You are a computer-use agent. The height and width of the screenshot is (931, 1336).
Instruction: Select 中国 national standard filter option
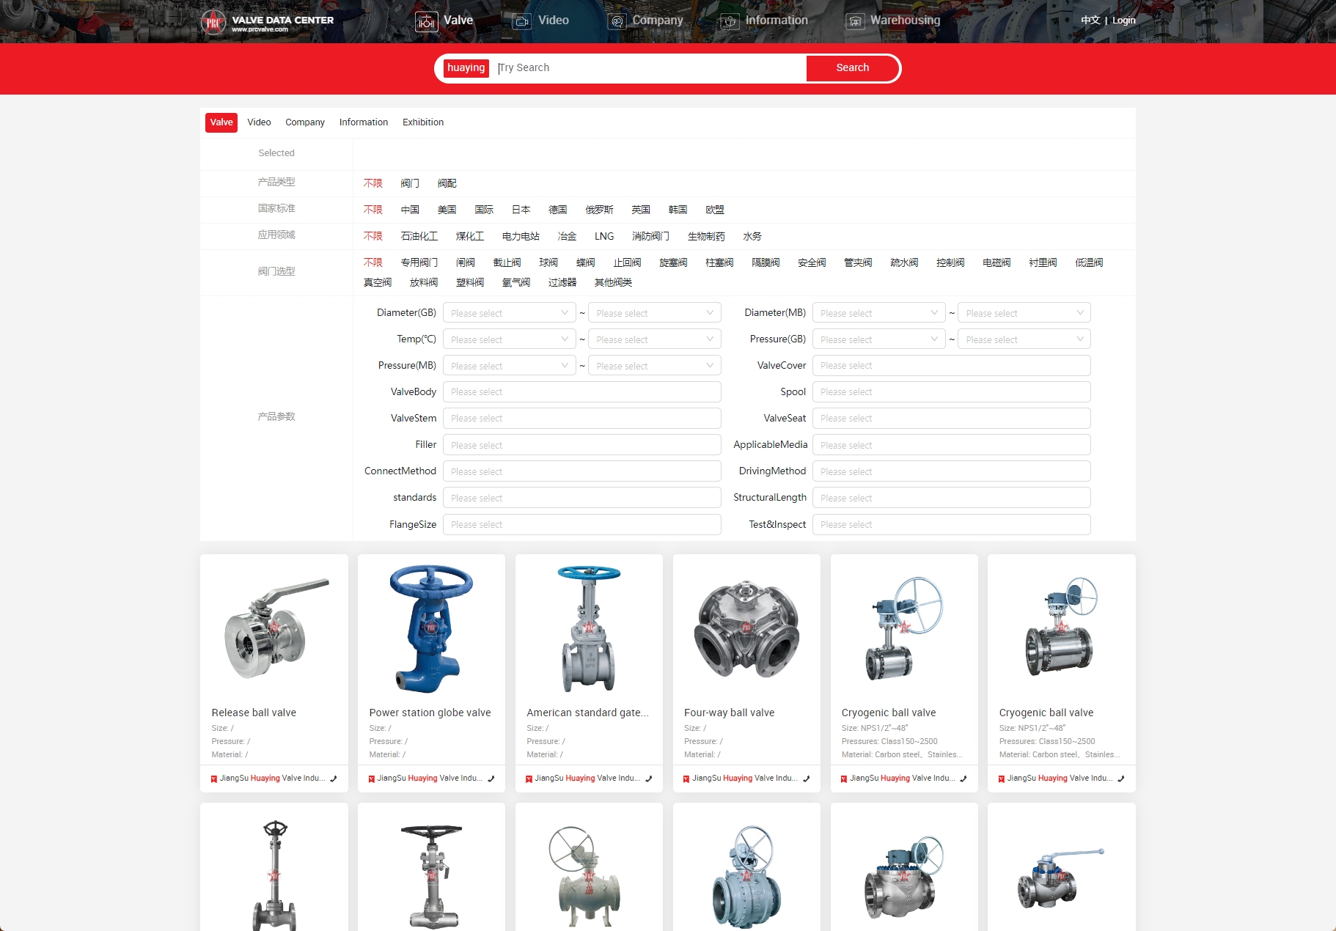click(x=410, y=210)
